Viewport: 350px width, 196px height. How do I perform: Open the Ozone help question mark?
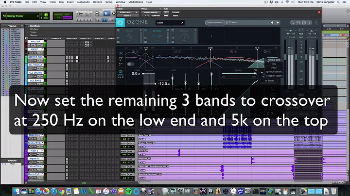point(309,22)
